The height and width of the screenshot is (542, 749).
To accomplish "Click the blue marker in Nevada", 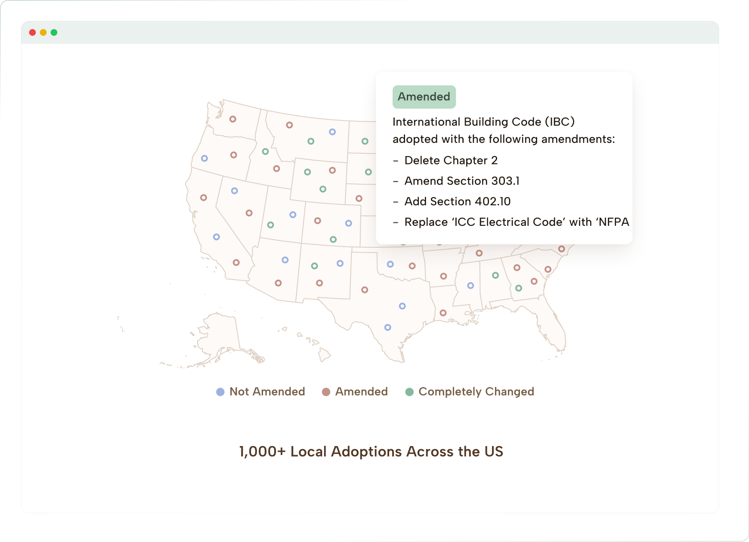I will click(234, 190).
